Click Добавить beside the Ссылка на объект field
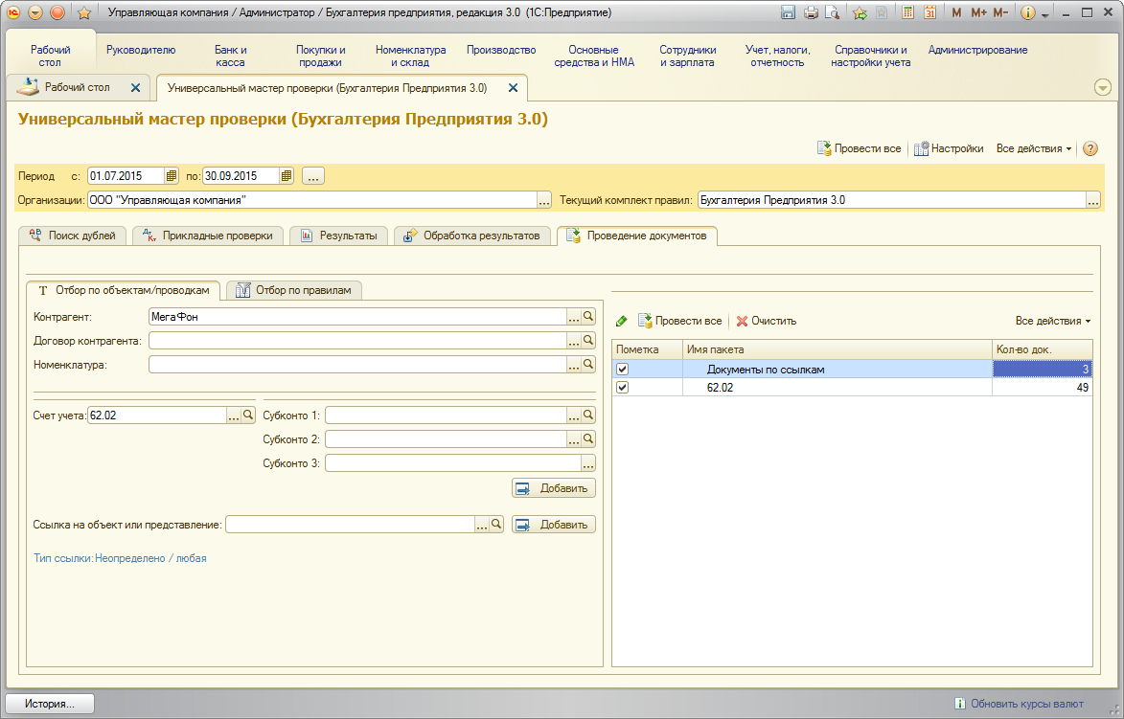The width and height of the screenshot is (1124, 719). click(x=554, y=525)
